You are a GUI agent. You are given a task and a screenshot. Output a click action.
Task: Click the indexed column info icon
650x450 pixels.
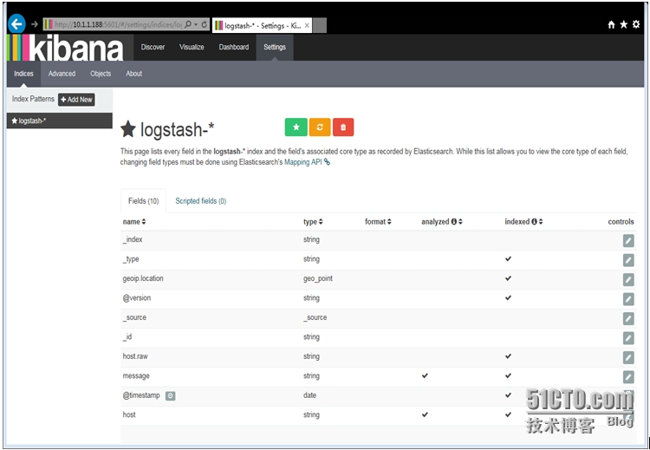[x=534, y=222]
